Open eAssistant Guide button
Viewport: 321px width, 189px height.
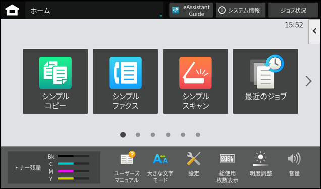[x=191, y=10]
